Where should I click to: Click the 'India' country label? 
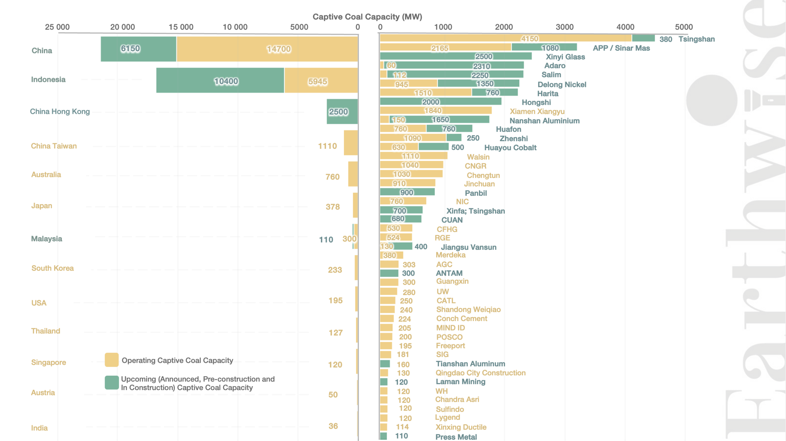(39, 428)
